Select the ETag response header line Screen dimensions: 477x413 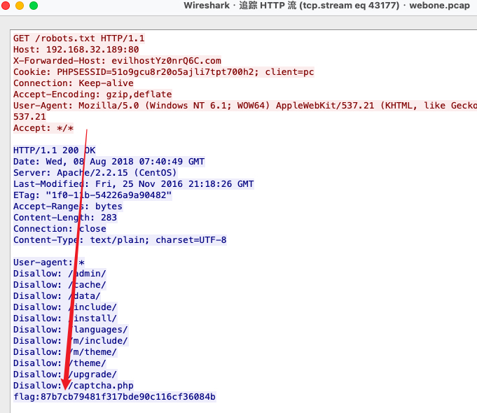tap(92, 195)
